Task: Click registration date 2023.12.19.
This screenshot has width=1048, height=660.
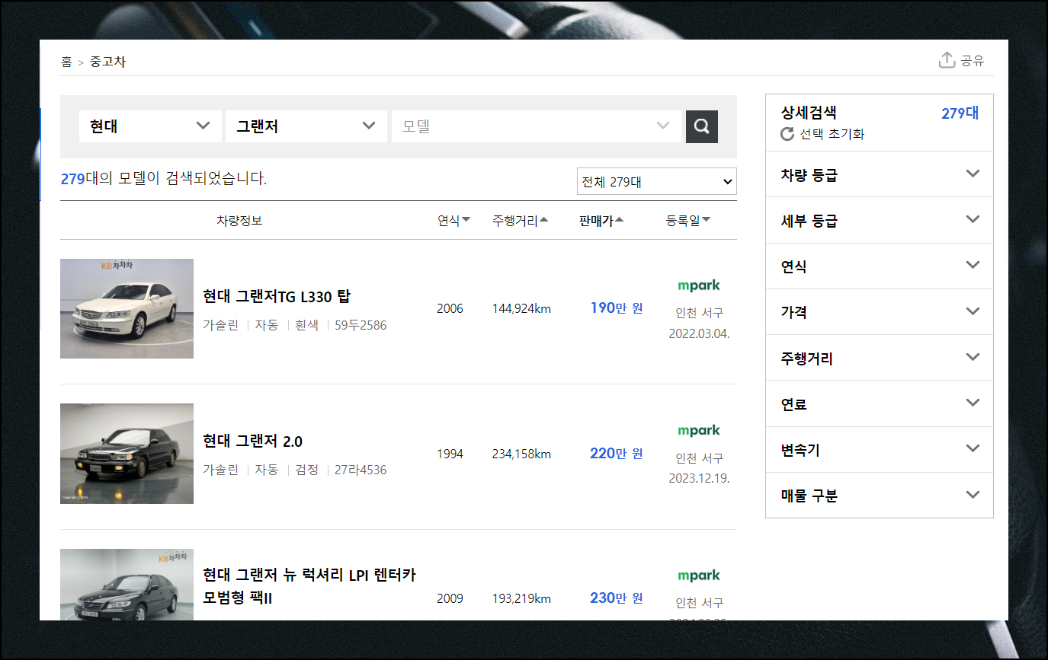Action: [x=699, y=478]
